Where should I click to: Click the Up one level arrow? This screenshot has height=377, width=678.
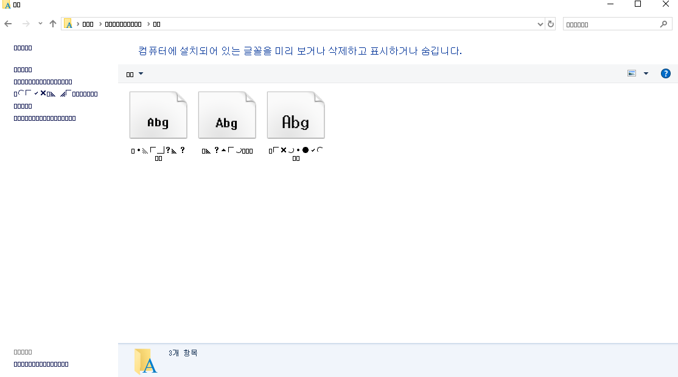pyautogui.click(x=53, y=24)
